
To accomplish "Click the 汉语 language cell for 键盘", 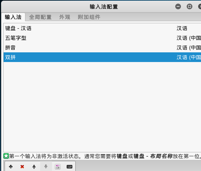I will tap(182, 28).
